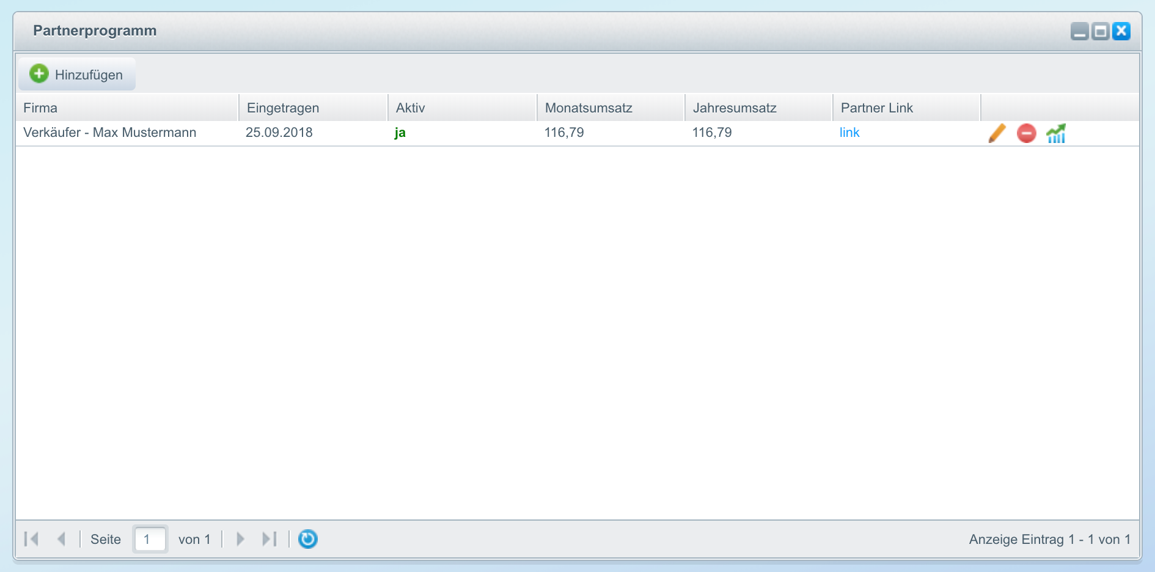Click the Partnerprogramm window title
This screenshot has height=572, width=1155.
pos(95,31)
